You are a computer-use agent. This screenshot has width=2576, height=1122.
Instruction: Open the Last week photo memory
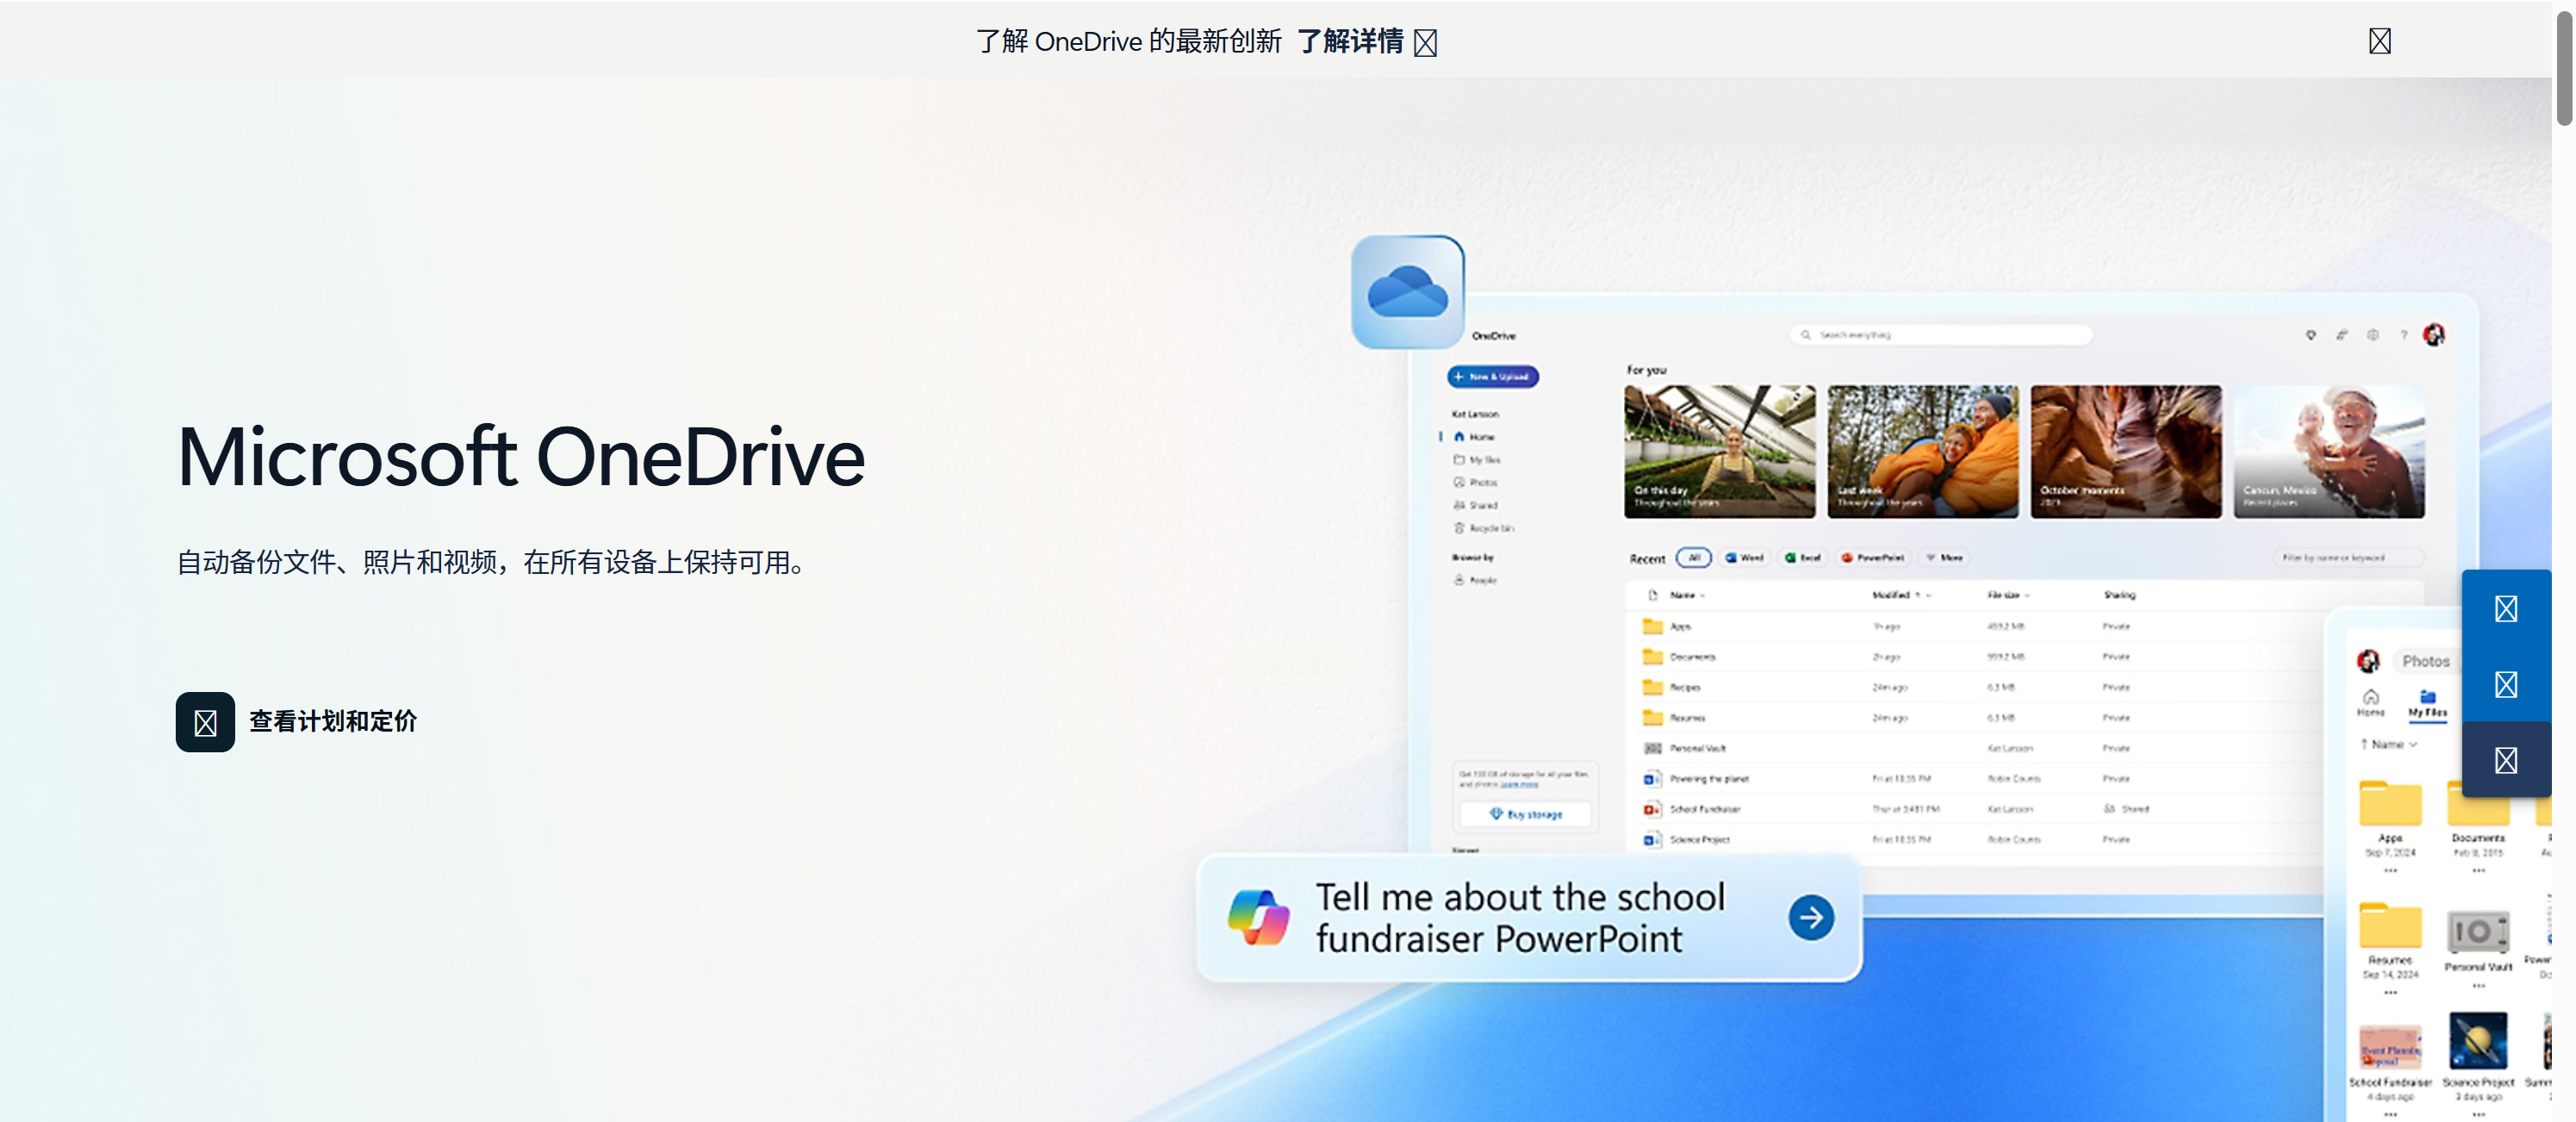[1922, 451]
